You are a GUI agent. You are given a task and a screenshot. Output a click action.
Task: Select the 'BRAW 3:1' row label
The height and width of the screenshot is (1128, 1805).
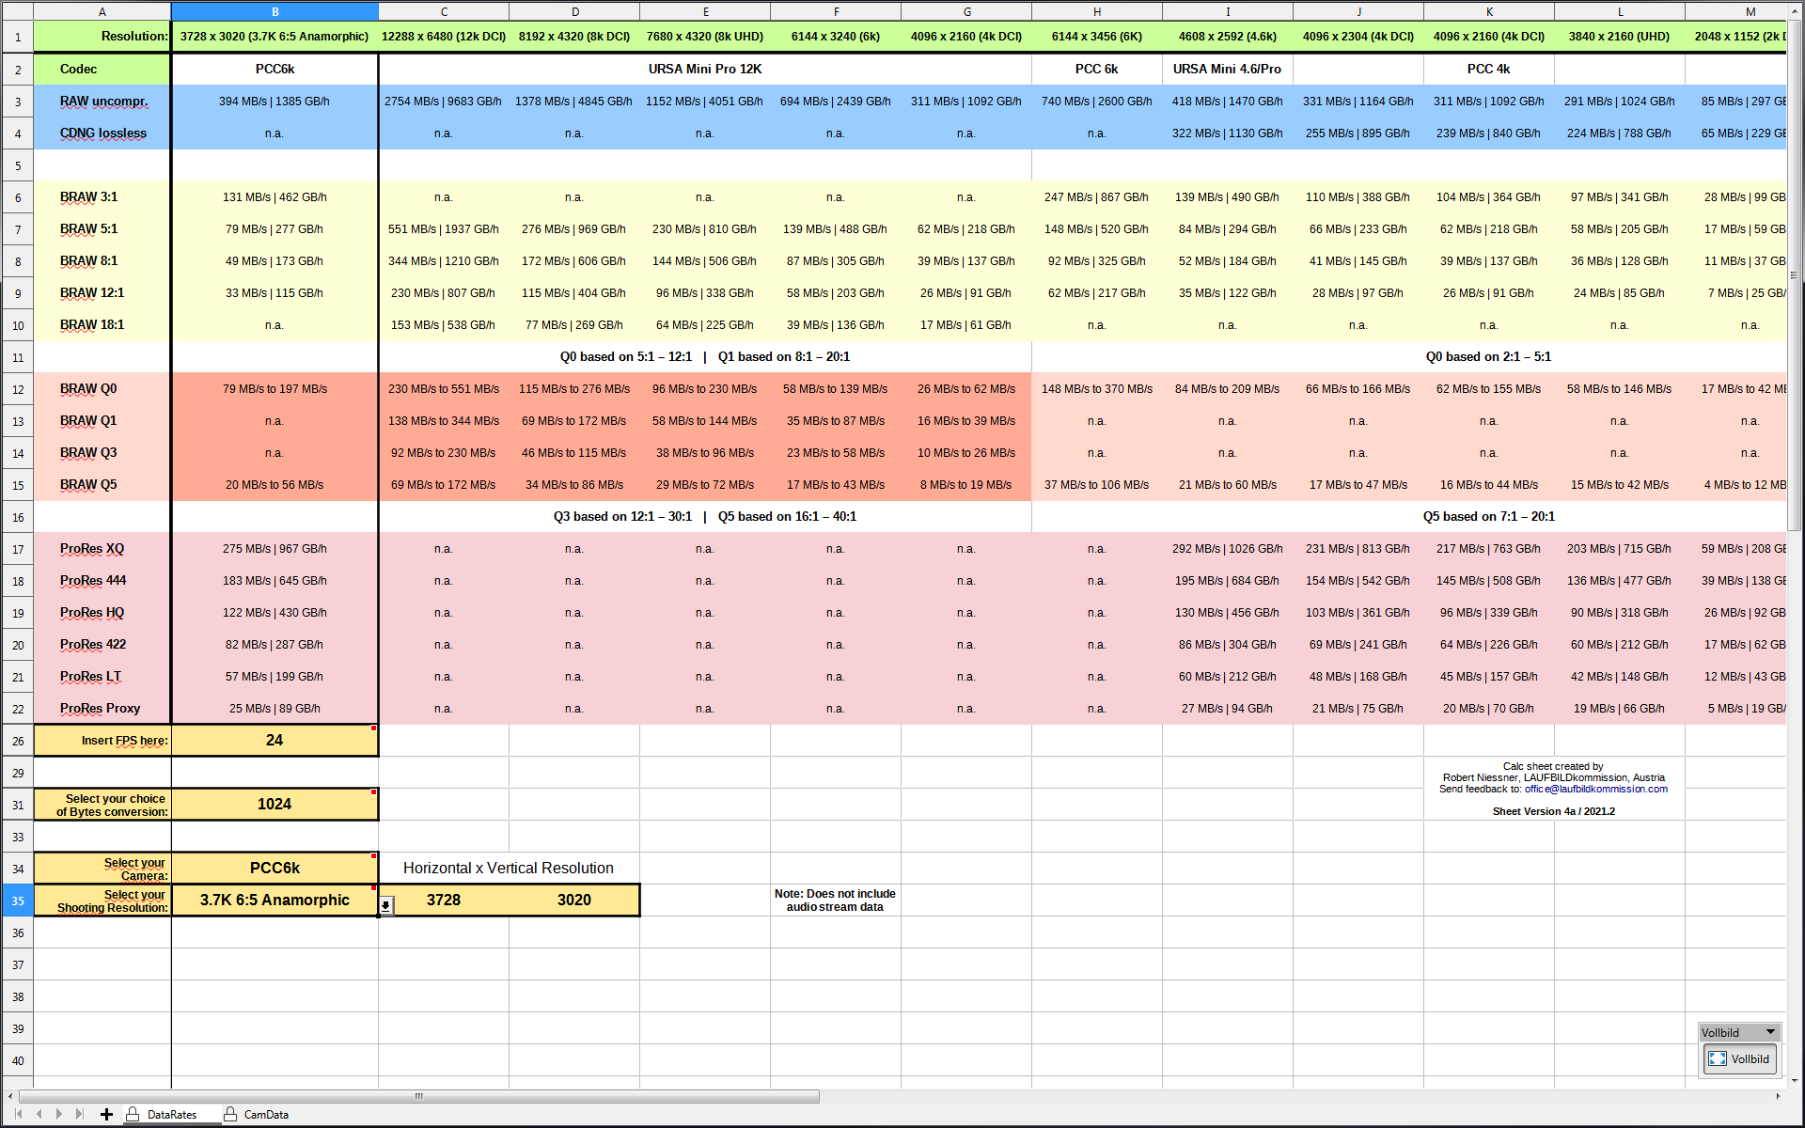click(102, 197)
